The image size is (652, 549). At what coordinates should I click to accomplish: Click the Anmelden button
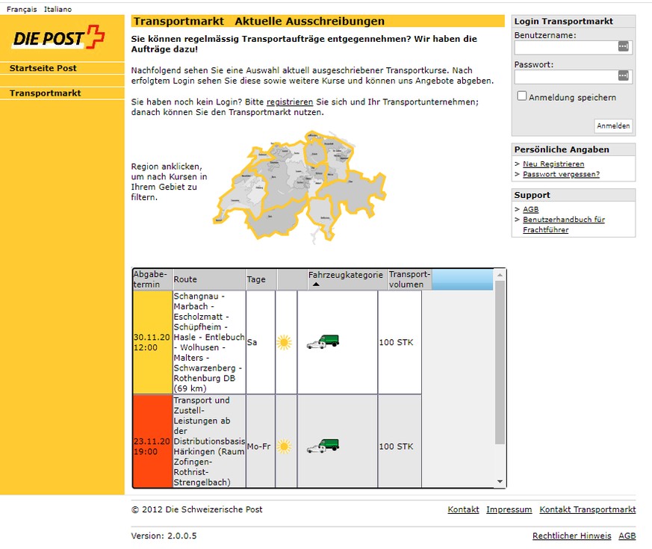click(x=613, y=125)
